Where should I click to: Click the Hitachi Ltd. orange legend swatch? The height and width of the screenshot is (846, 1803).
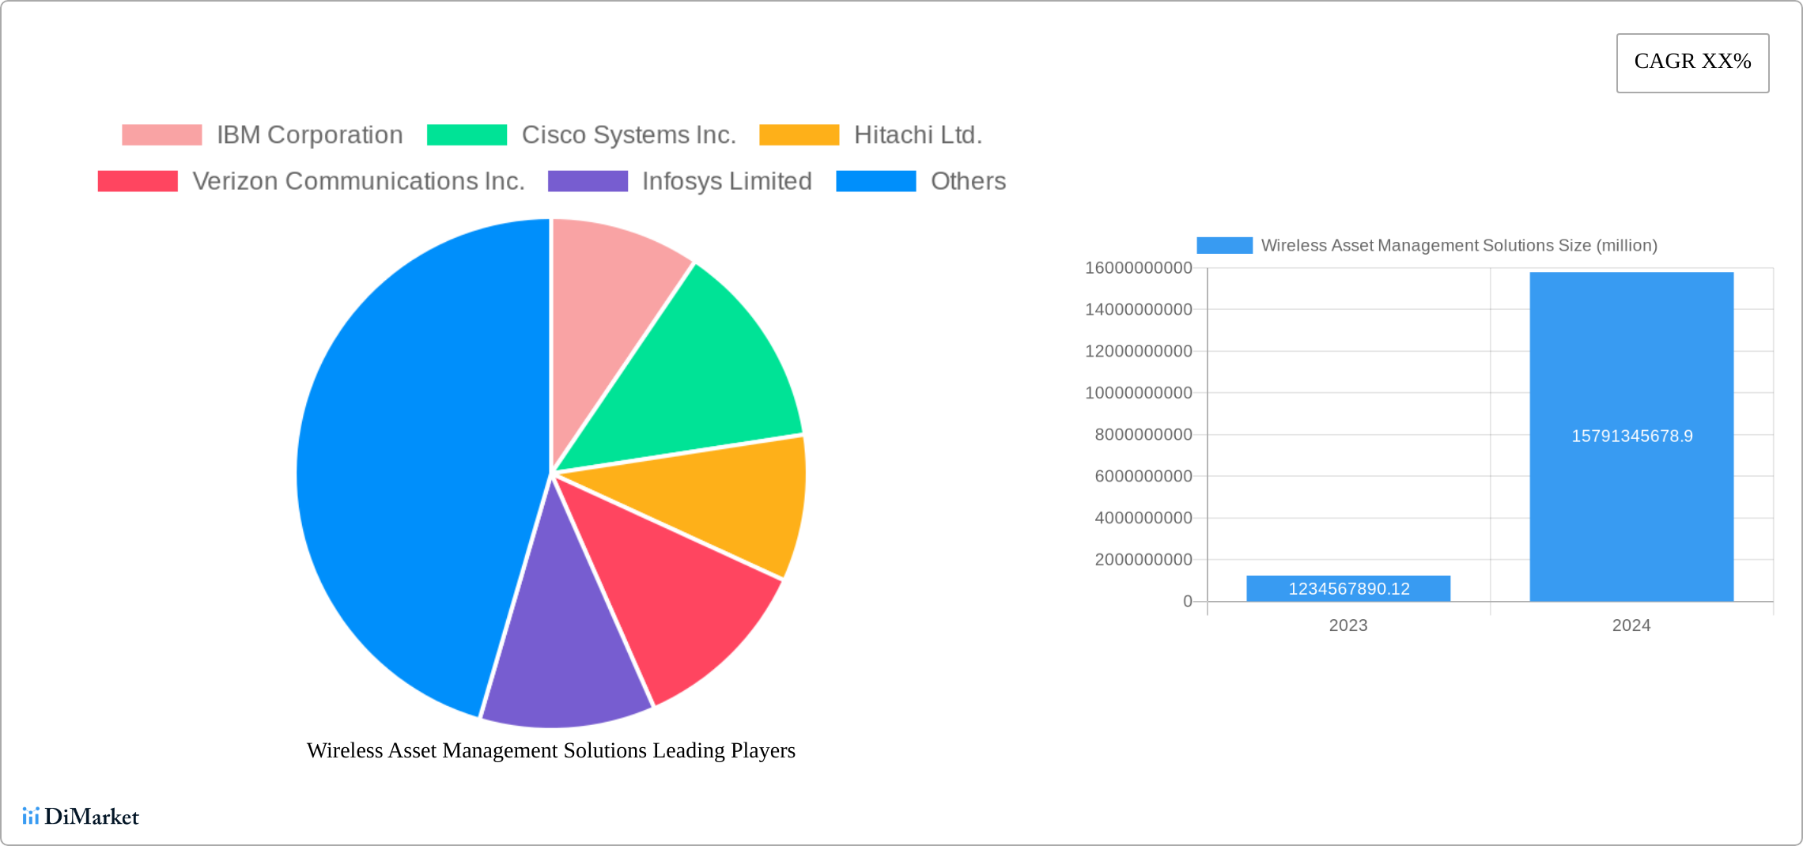799,135
